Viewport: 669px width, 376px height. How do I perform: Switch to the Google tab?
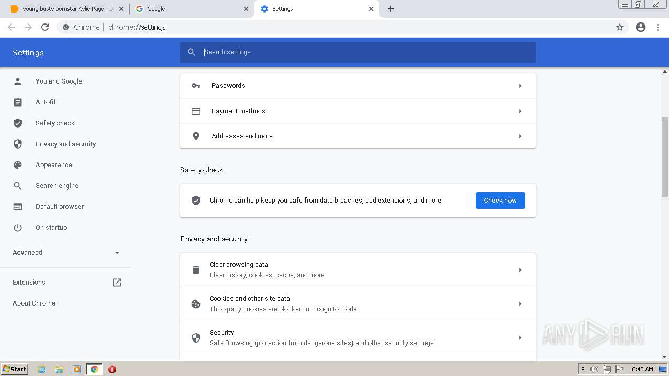(191, 9)
